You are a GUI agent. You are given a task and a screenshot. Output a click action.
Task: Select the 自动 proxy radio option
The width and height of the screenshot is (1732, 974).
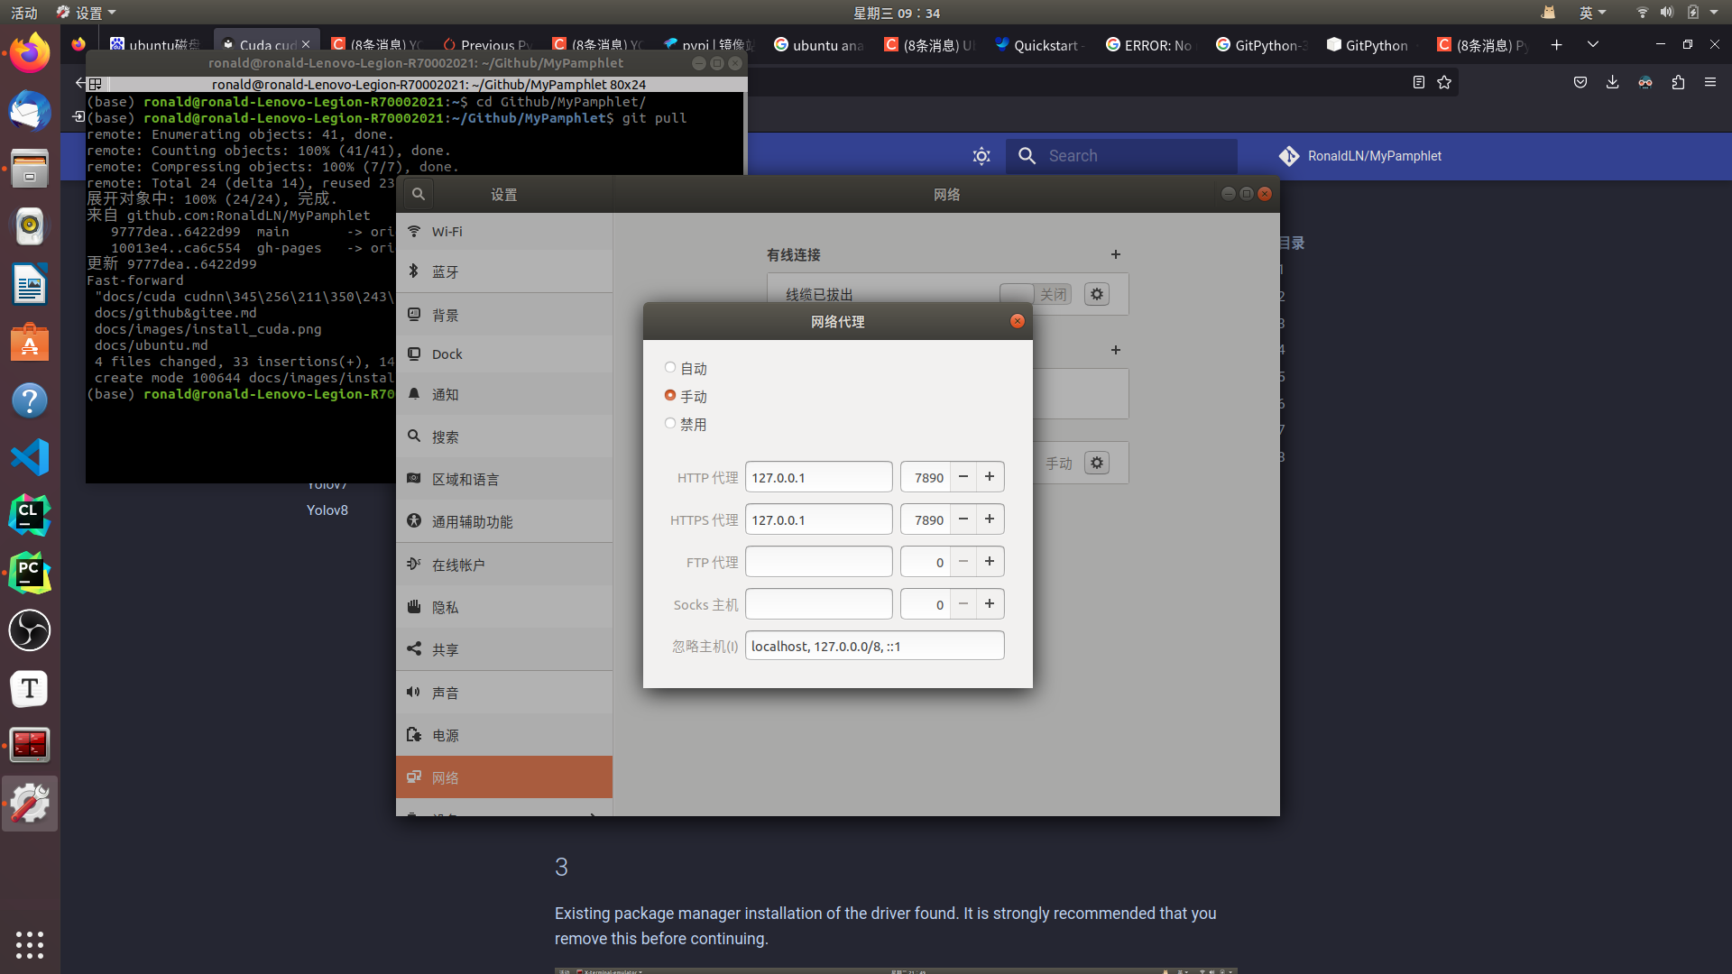click(x=670, y=368)
